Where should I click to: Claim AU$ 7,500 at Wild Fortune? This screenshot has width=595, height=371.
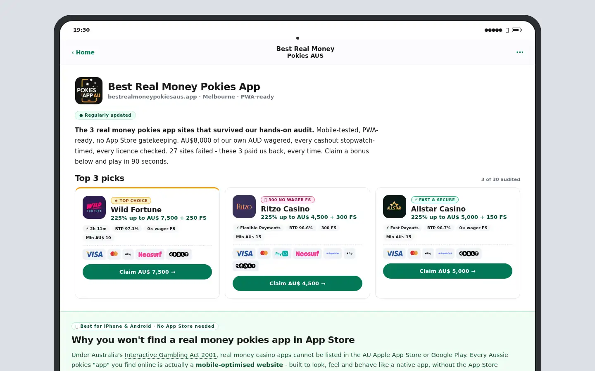[x=147, y=272]
